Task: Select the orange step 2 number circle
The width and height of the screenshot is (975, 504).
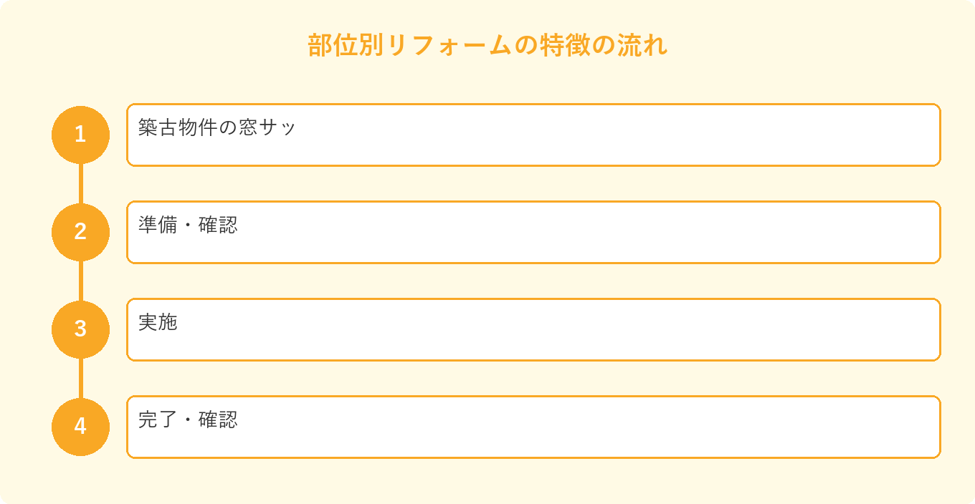Action: click(80, 232)
